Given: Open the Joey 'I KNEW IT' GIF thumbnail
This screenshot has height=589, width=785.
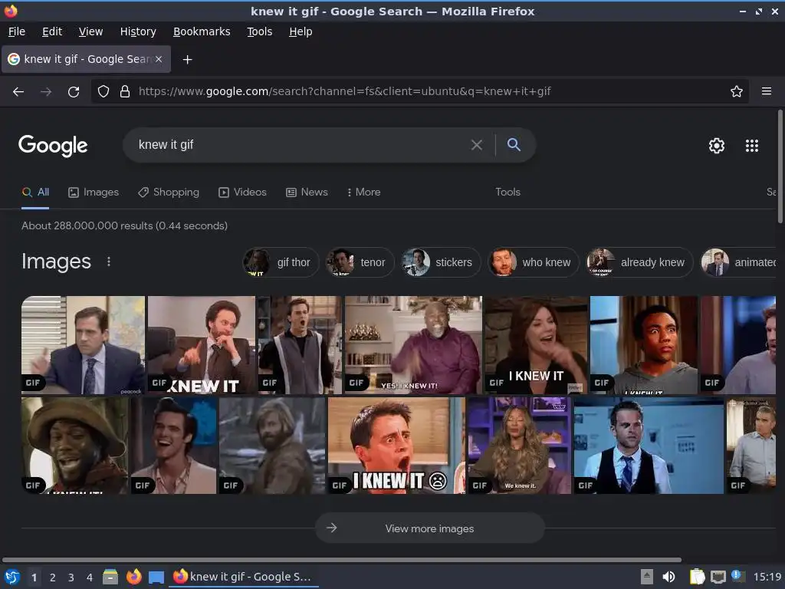Looking at the screenshot, I should point(396,446).
